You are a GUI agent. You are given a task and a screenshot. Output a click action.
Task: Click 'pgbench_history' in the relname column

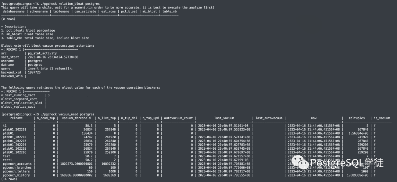point(16,175)
